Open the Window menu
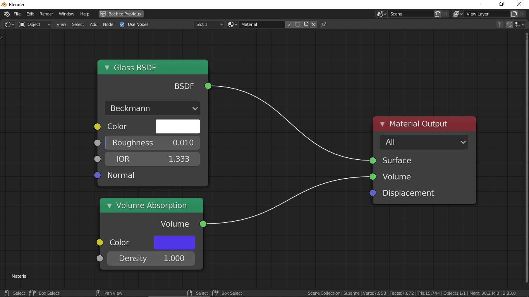529x297 pixels. pos(66,14)
